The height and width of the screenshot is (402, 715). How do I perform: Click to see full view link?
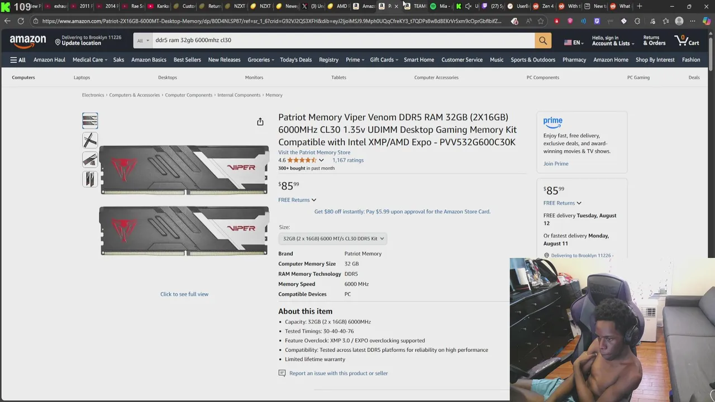point(184,294)
